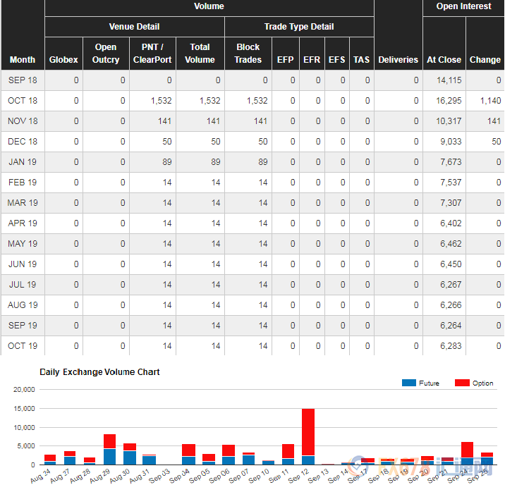Open the Globex value link for SEP 18

click(76, 80)
